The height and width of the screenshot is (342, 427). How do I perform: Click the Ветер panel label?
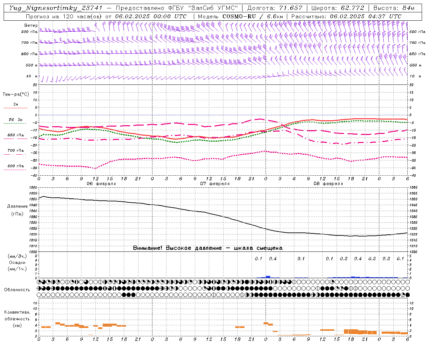click(31, 25)
